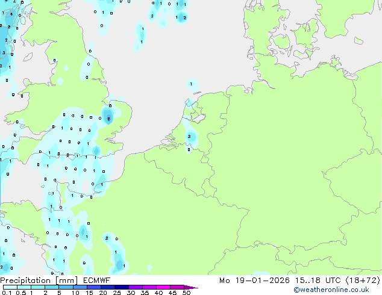
Task: Click the '0.1' legend tick label
Action: tap(7, 293)
